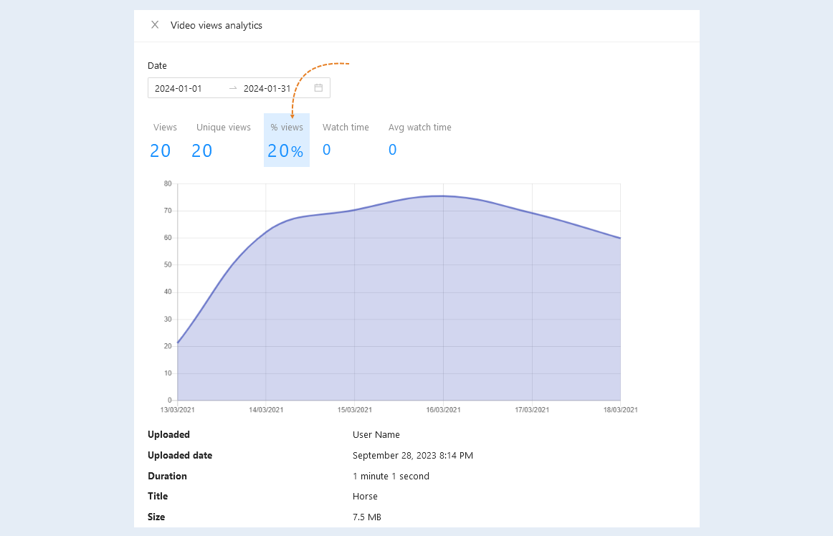Select the Watch time metric tab
Screen dimensions: 833x536
point(346,140)
